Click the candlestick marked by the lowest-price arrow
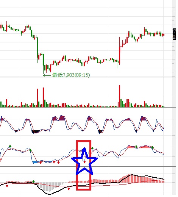The image size is (178, 197). pyautogui.click(x=44, y=64)
